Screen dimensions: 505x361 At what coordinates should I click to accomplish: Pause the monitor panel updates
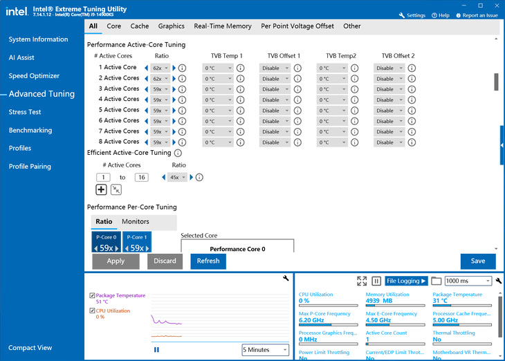click(x=376, y=281)
